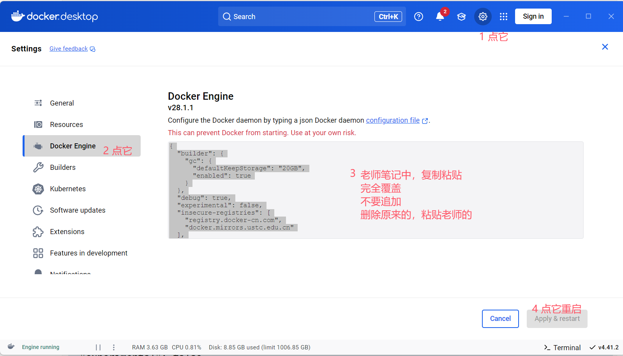The image size is (623, 356).
Task: Click the Docker Engine whale icon
Action: (38, 146)
